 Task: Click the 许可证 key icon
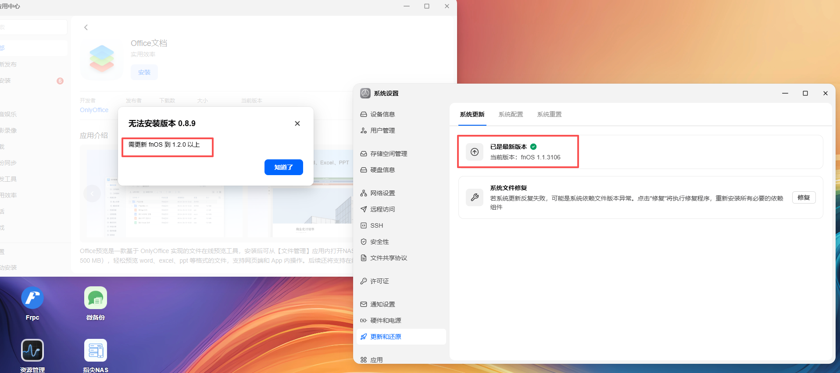(364, 281)
